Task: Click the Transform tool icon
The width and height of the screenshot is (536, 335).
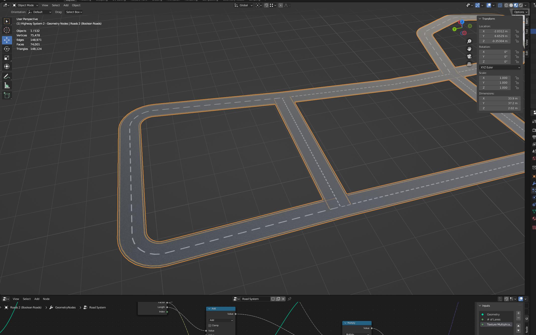Action: click(x=7, y=66)
